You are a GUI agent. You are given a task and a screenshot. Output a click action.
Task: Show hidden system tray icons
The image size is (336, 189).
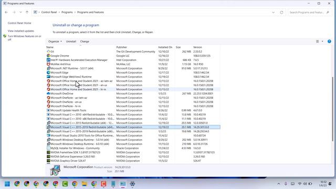coord(279,184)
